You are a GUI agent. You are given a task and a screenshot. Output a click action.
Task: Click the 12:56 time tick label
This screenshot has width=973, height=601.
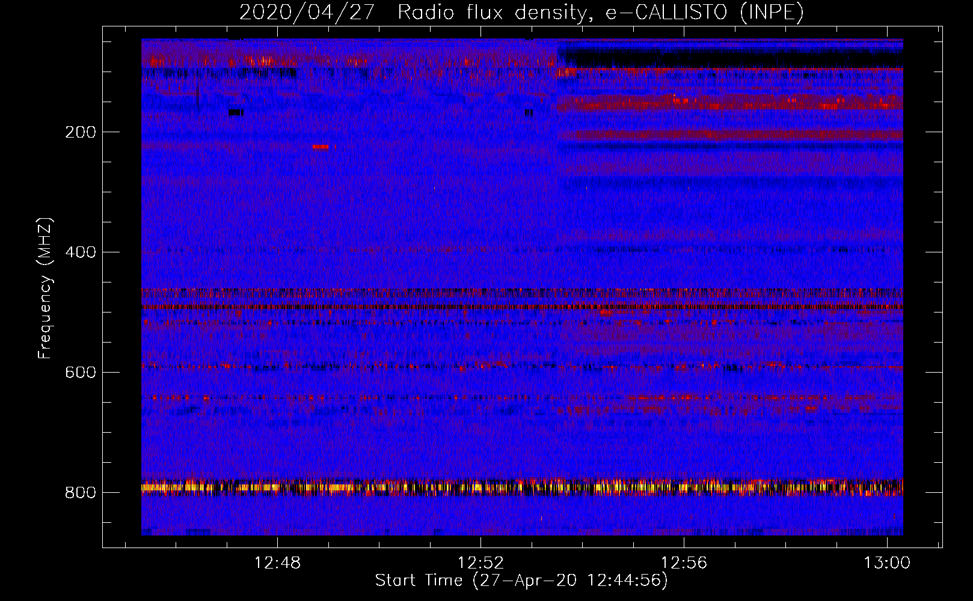pos(684,563)
